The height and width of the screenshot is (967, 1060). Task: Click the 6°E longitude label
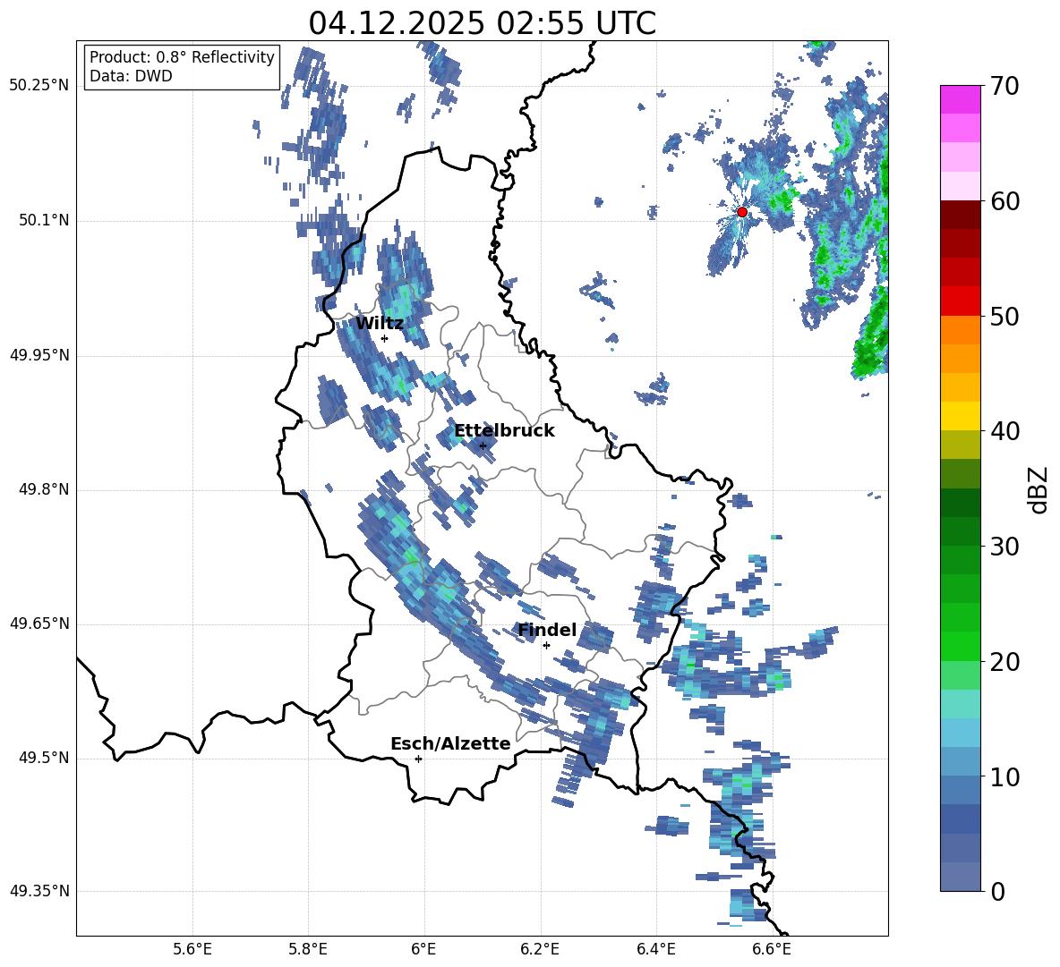[423, 949]
